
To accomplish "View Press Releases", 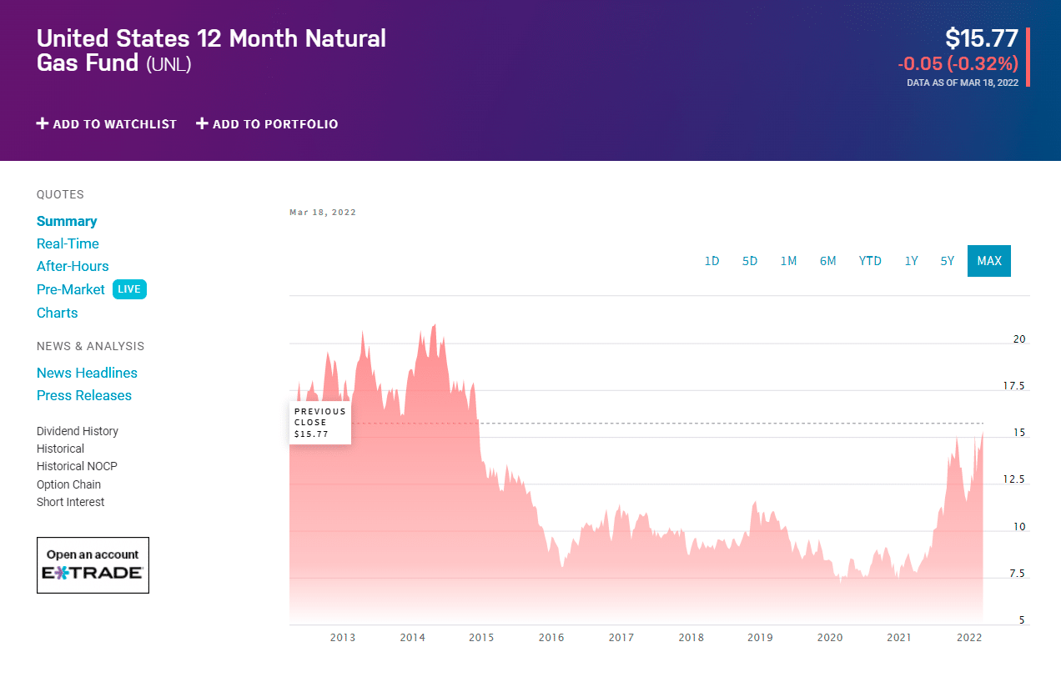I will [x=84, y=395].
